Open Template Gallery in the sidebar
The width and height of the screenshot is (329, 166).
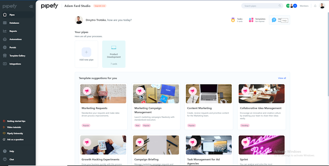[x=17, y=56]
